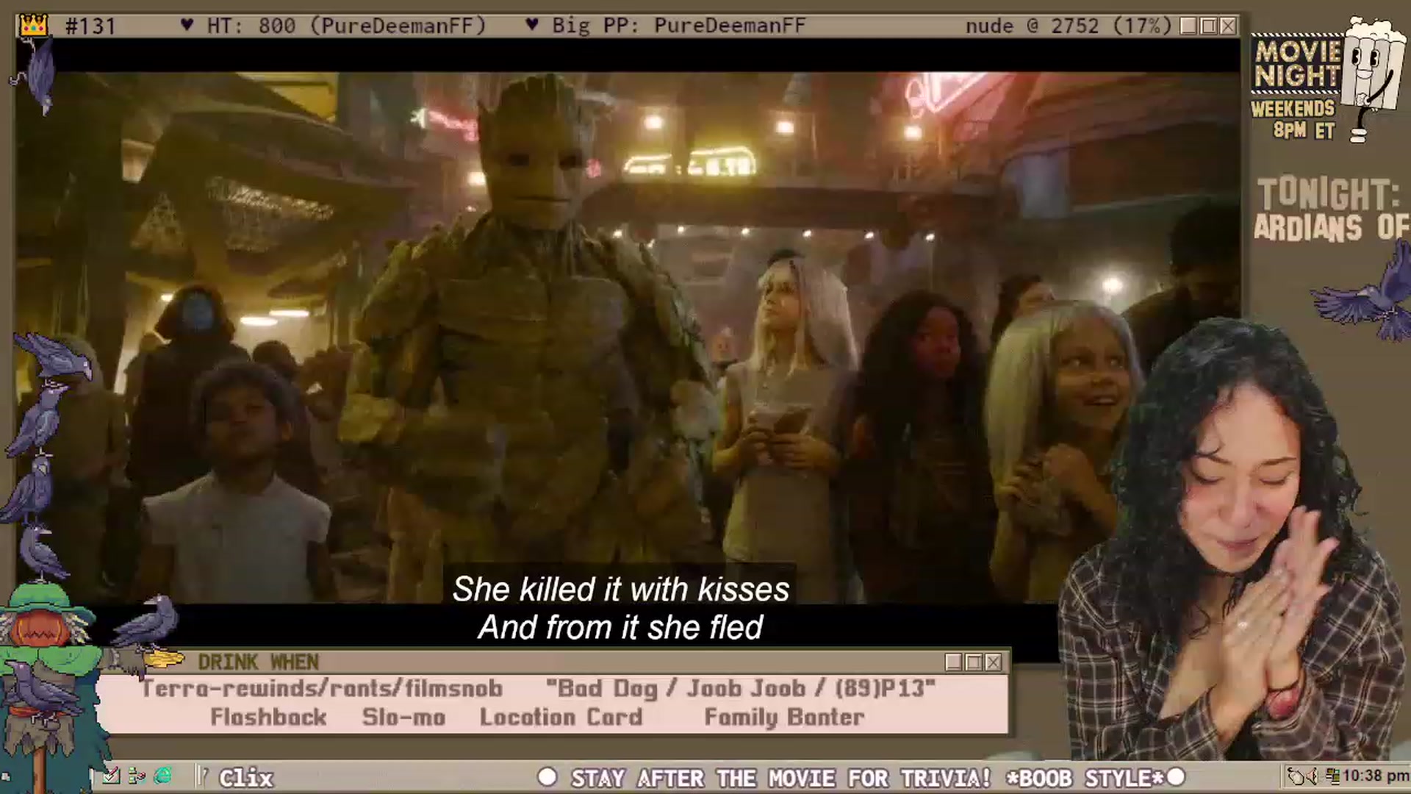Click the Family Banter drink rule

click(x=785, y=717)
